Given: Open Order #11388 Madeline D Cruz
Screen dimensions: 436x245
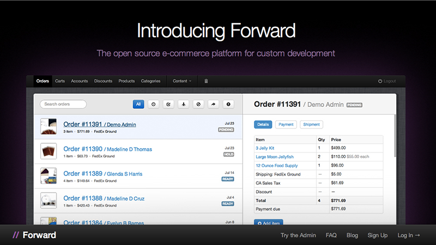Looking at the screenshot, I should click(x=104, y=198).
